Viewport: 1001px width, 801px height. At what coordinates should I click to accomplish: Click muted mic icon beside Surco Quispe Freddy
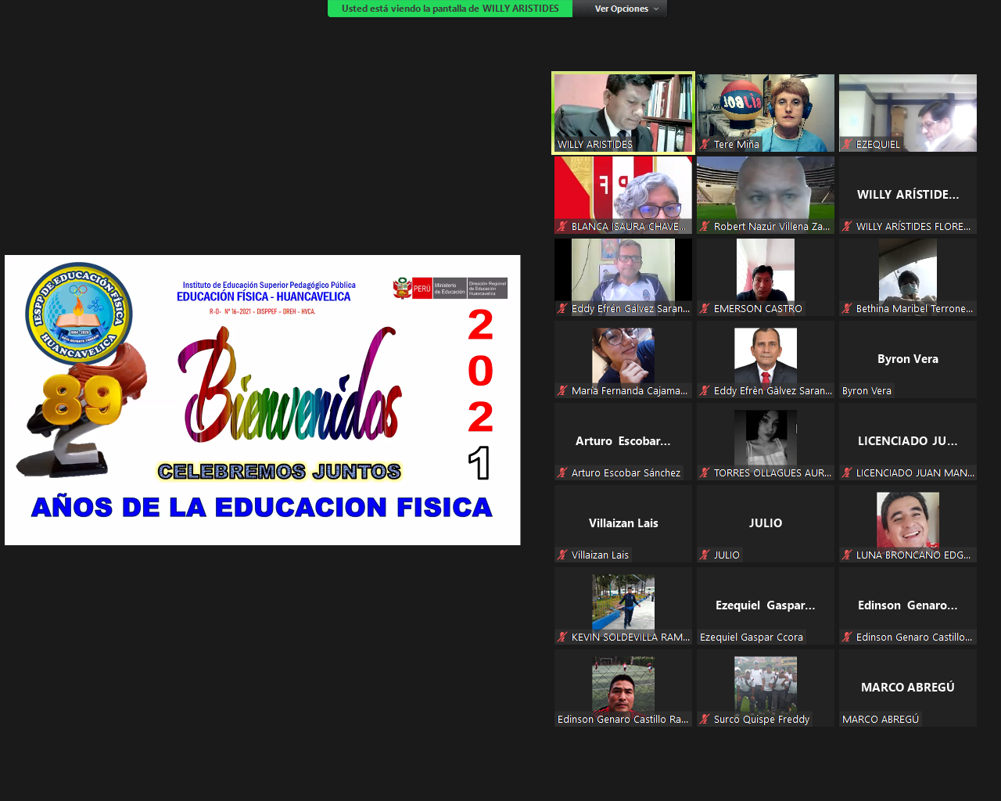(x=705, y=720)
